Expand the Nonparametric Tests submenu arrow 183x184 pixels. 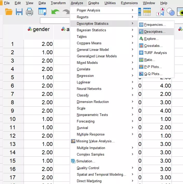point(132,115)
